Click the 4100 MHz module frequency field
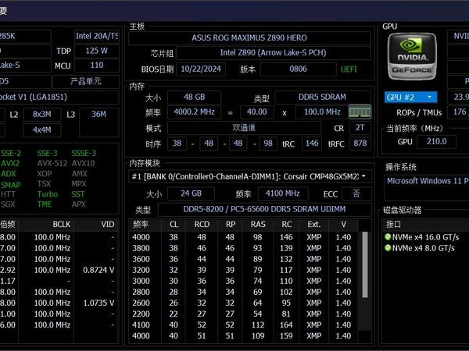Viewport: 469px width, 351px height. click(x=283, y=193)
